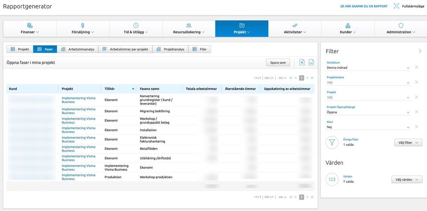
Task: Click the Försäljning dollar icon
Action: click(x=83, y=26)
